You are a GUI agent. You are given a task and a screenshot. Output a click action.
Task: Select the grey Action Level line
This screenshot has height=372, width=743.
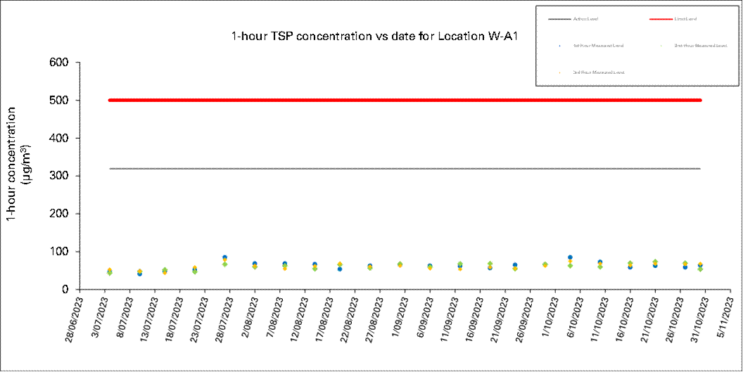pos(405,168)
